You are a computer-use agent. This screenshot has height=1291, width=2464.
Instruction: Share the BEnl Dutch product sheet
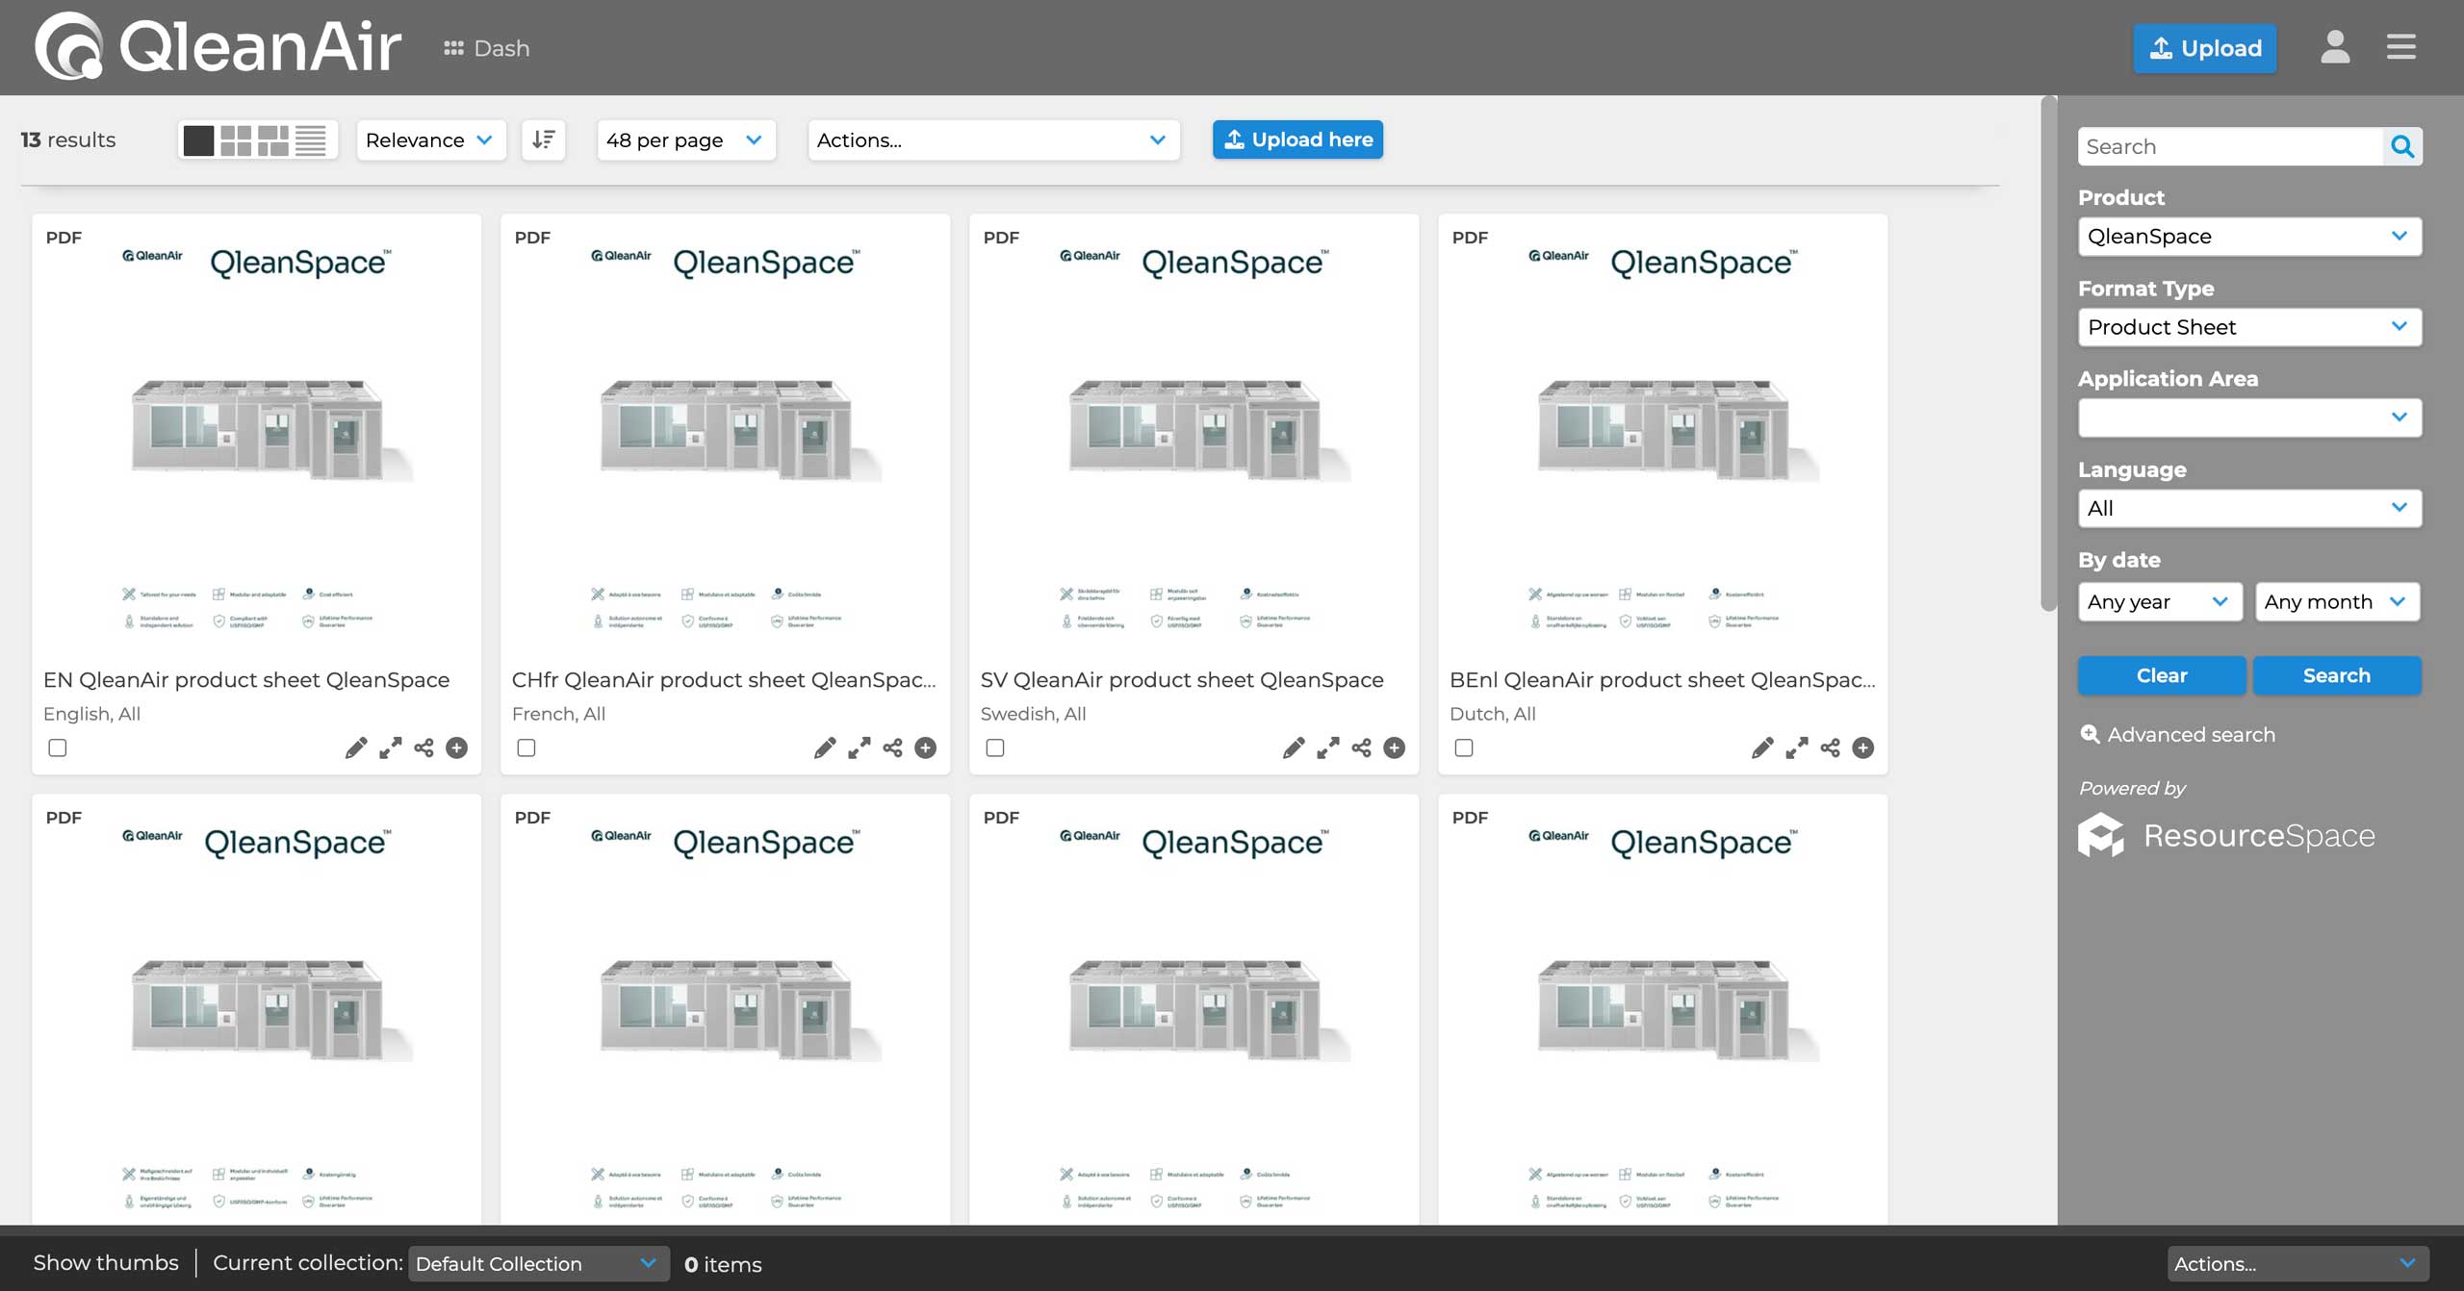click(1830, 747)
